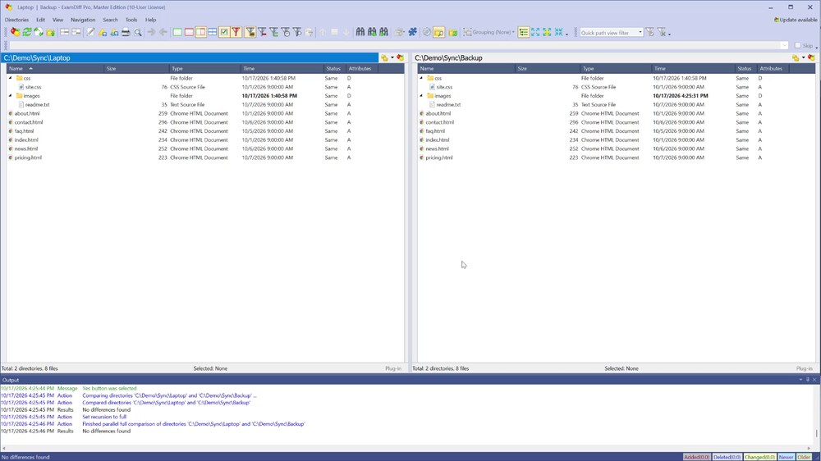Open the Directories menu
Viewport: 821px width, 461px height.
(x=16, y=20)
